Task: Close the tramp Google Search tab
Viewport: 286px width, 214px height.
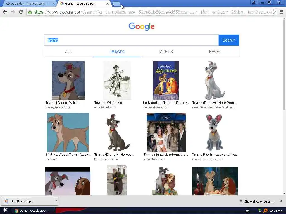Action: coord(108,4)
